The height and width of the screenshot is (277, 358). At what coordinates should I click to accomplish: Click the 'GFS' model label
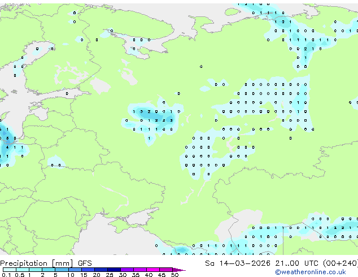tap(85, 263)
